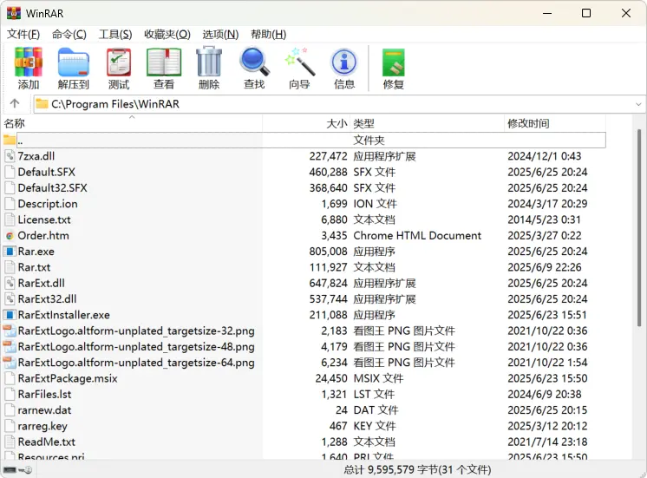Sort files by 类型 column header
The image size is (647, 478).
(427, 123)
